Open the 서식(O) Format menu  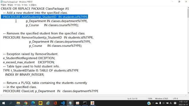click(x=17, y=5)
